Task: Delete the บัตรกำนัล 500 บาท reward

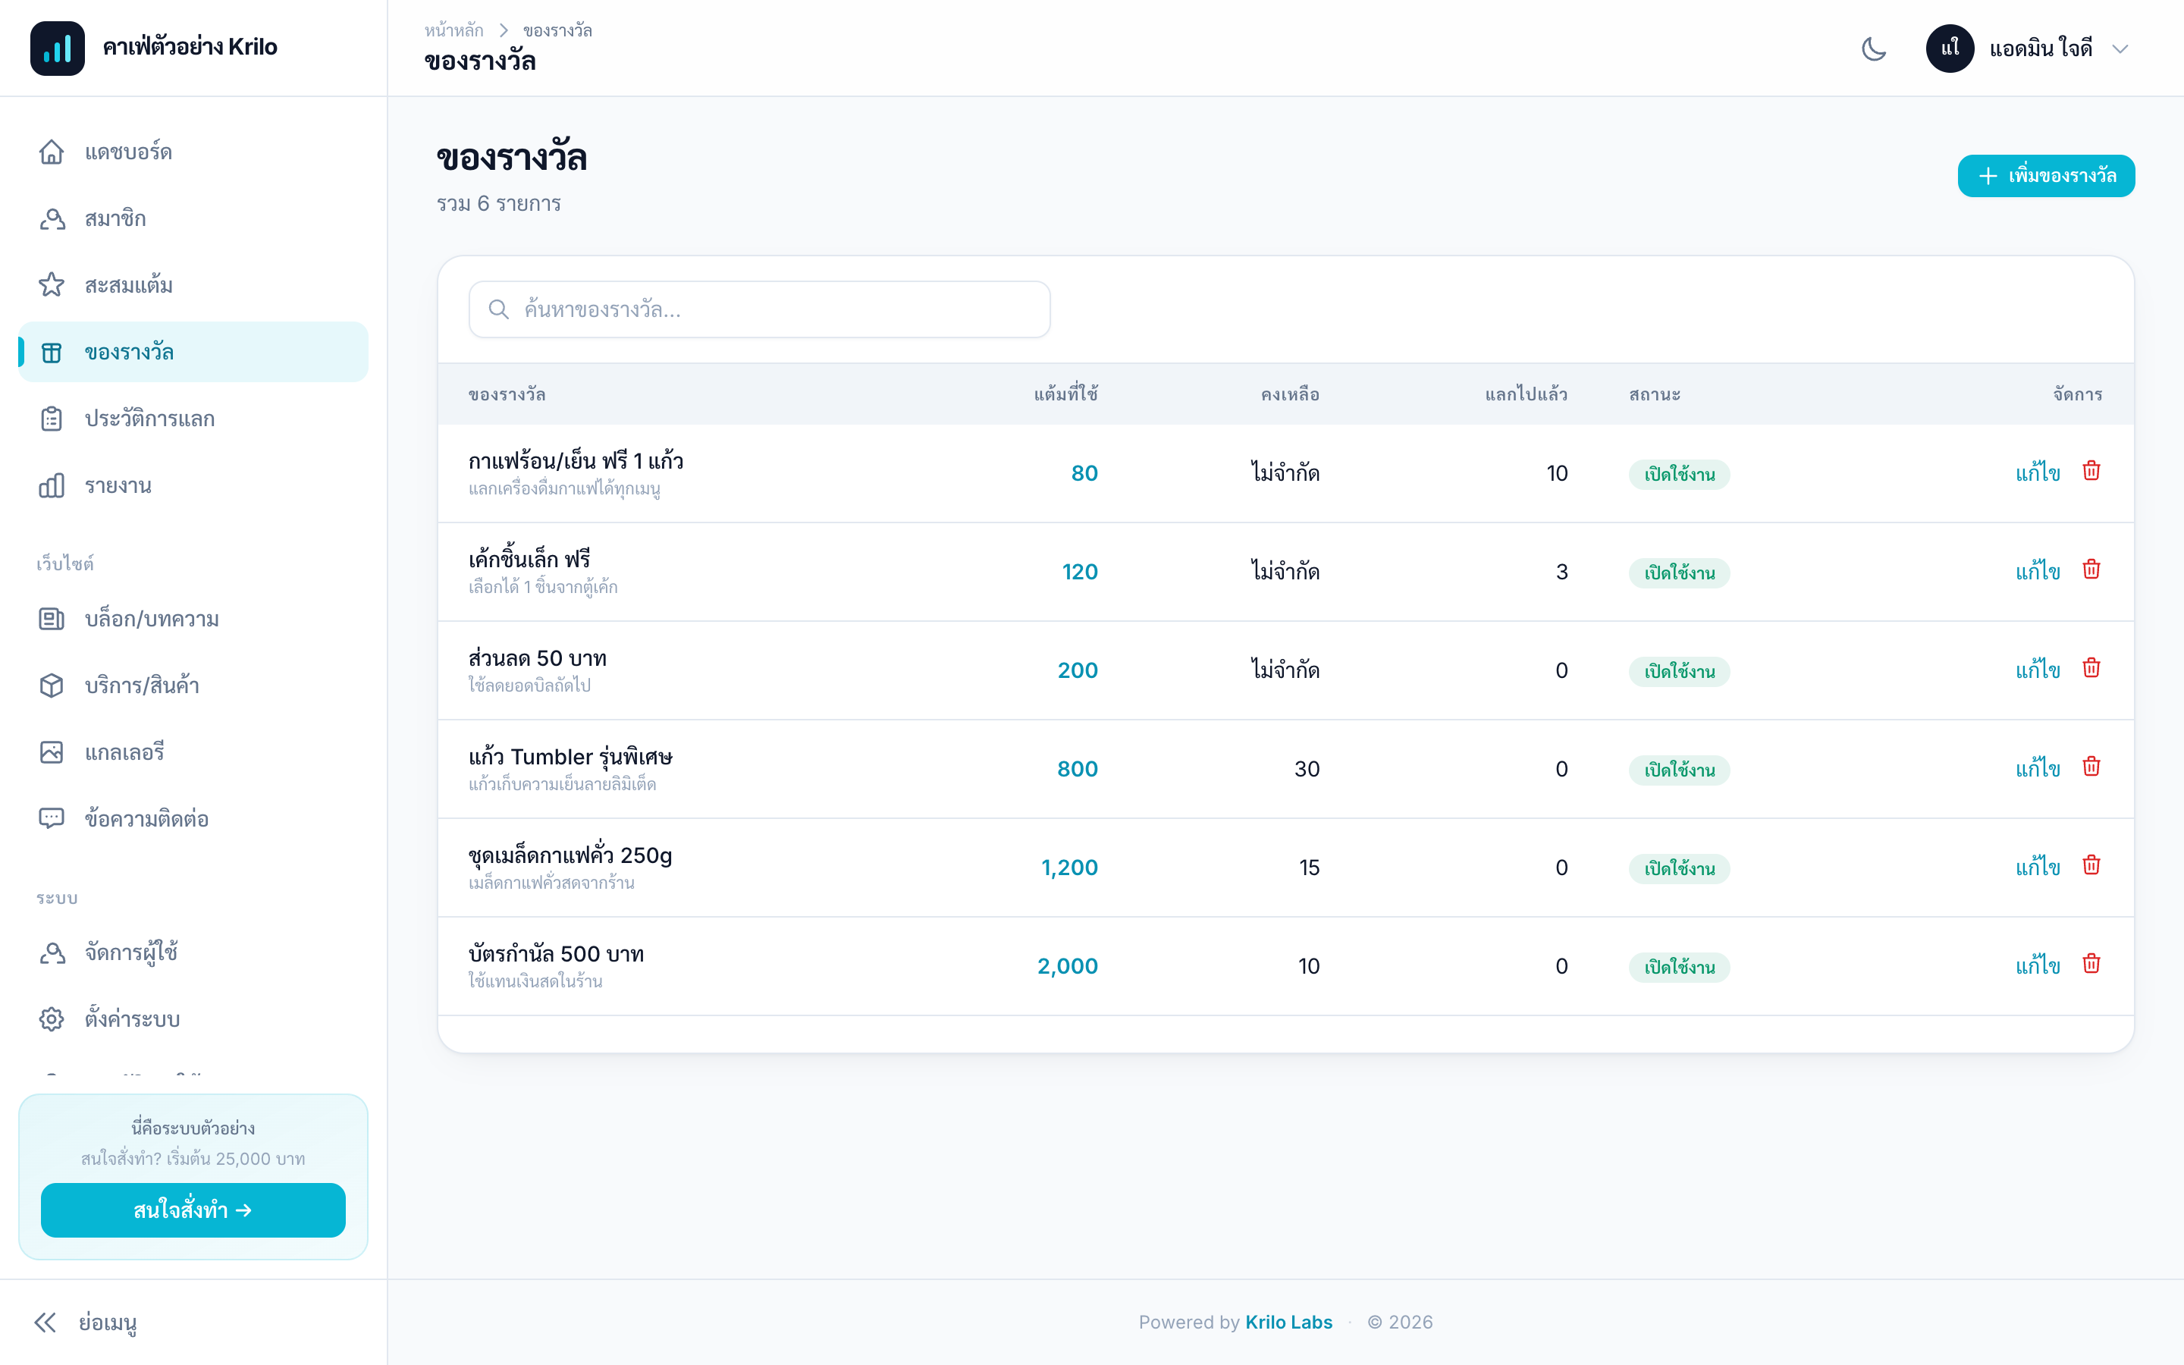Action: click(x=2091, y=964)
